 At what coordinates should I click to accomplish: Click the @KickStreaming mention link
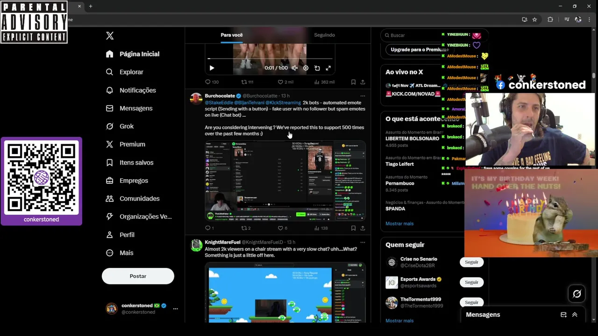point(283,103)
